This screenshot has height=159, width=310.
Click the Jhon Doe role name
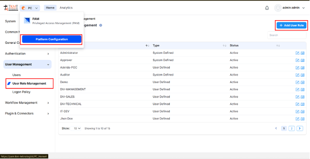(x=67, y=119)
